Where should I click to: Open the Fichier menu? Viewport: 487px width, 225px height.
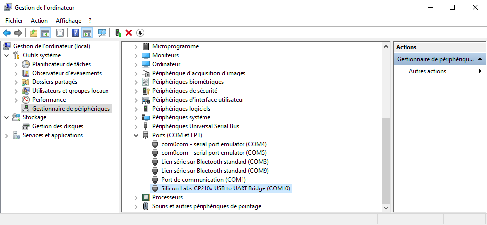[14, 21]
